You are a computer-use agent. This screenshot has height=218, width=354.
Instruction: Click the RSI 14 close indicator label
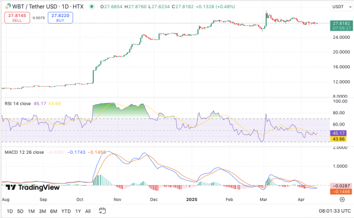click(18, 104)
